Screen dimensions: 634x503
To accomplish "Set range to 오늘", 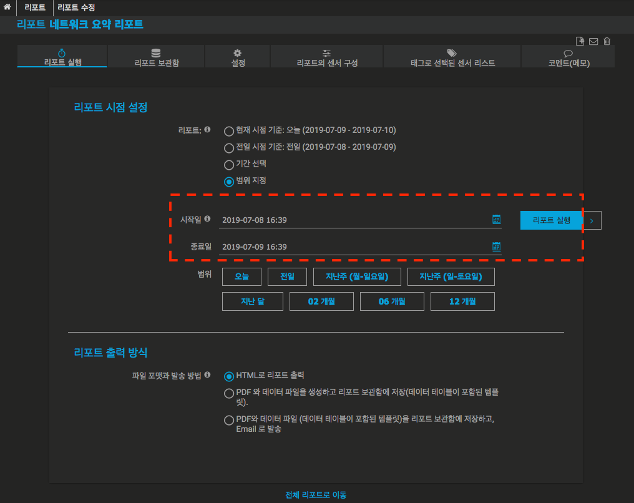I will 241,276.
